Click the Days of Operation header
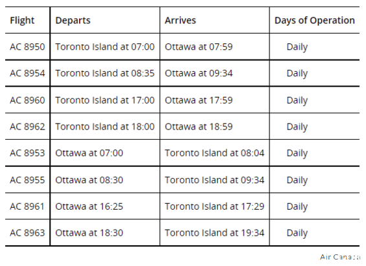 [315, 21]
